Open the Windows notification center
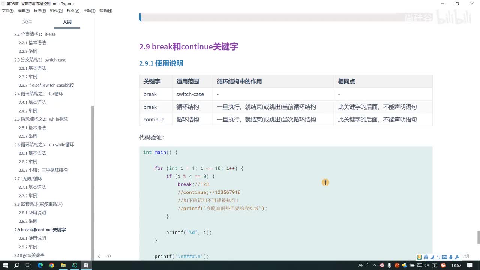This screenshot has height=270, width=480. click(470, 265)
